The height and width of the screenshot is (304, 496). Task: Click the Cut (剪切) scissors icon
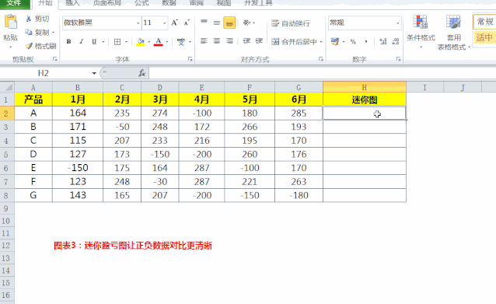click(x=29, y=19)
